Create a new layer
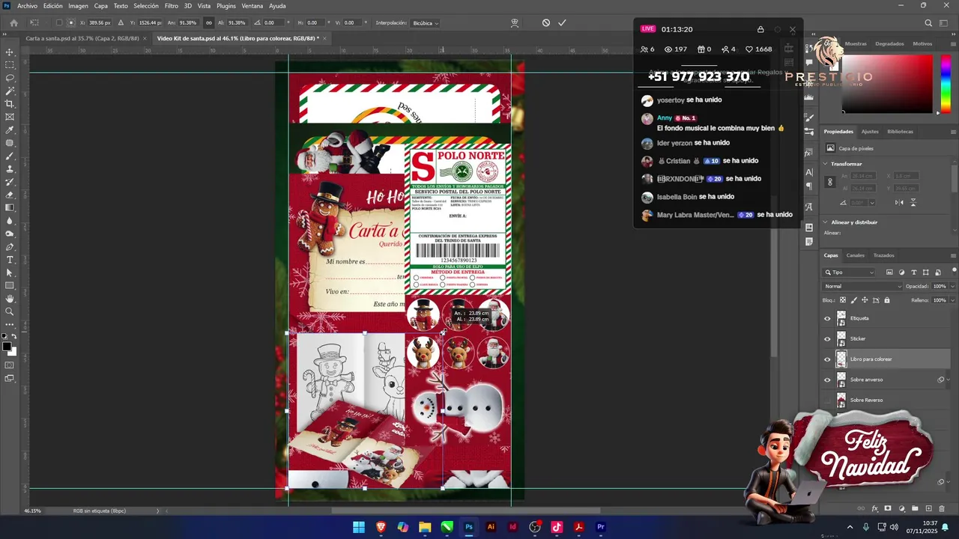 click(929, 509)
